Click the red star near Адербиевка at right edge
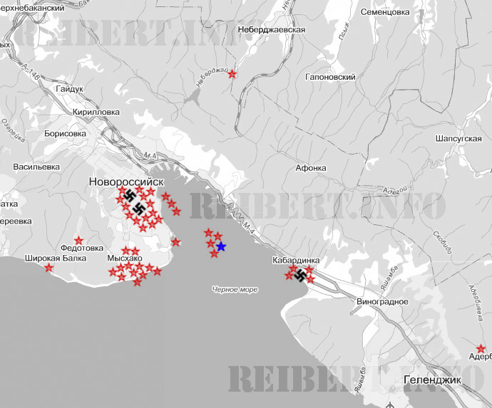The width and height of the screenshot is (492, 408). pyautogui.click(x=481, y=348)
